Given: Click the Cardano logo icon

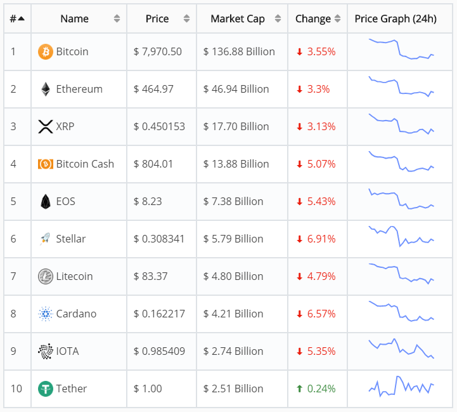Looking at the screenshot, I should point(46,314).
